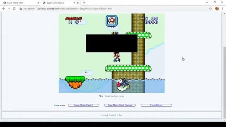The image size is (226, 127).
Task: Open the Free Mario Flash Games link
Action: tap(120, 105)
